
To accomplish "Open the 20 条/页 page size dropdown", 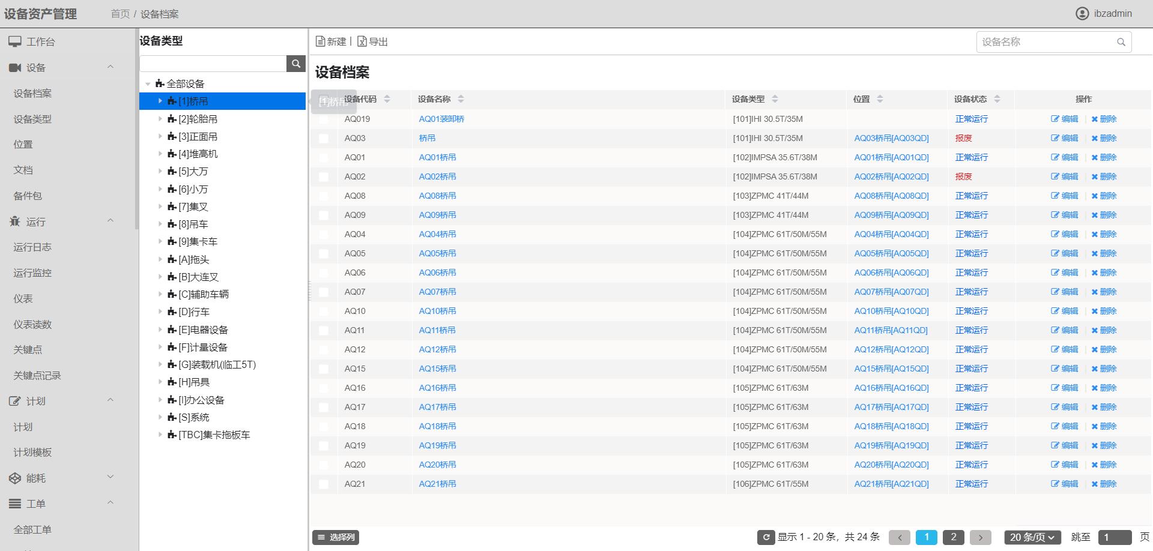I will (x=1032, y=537).
